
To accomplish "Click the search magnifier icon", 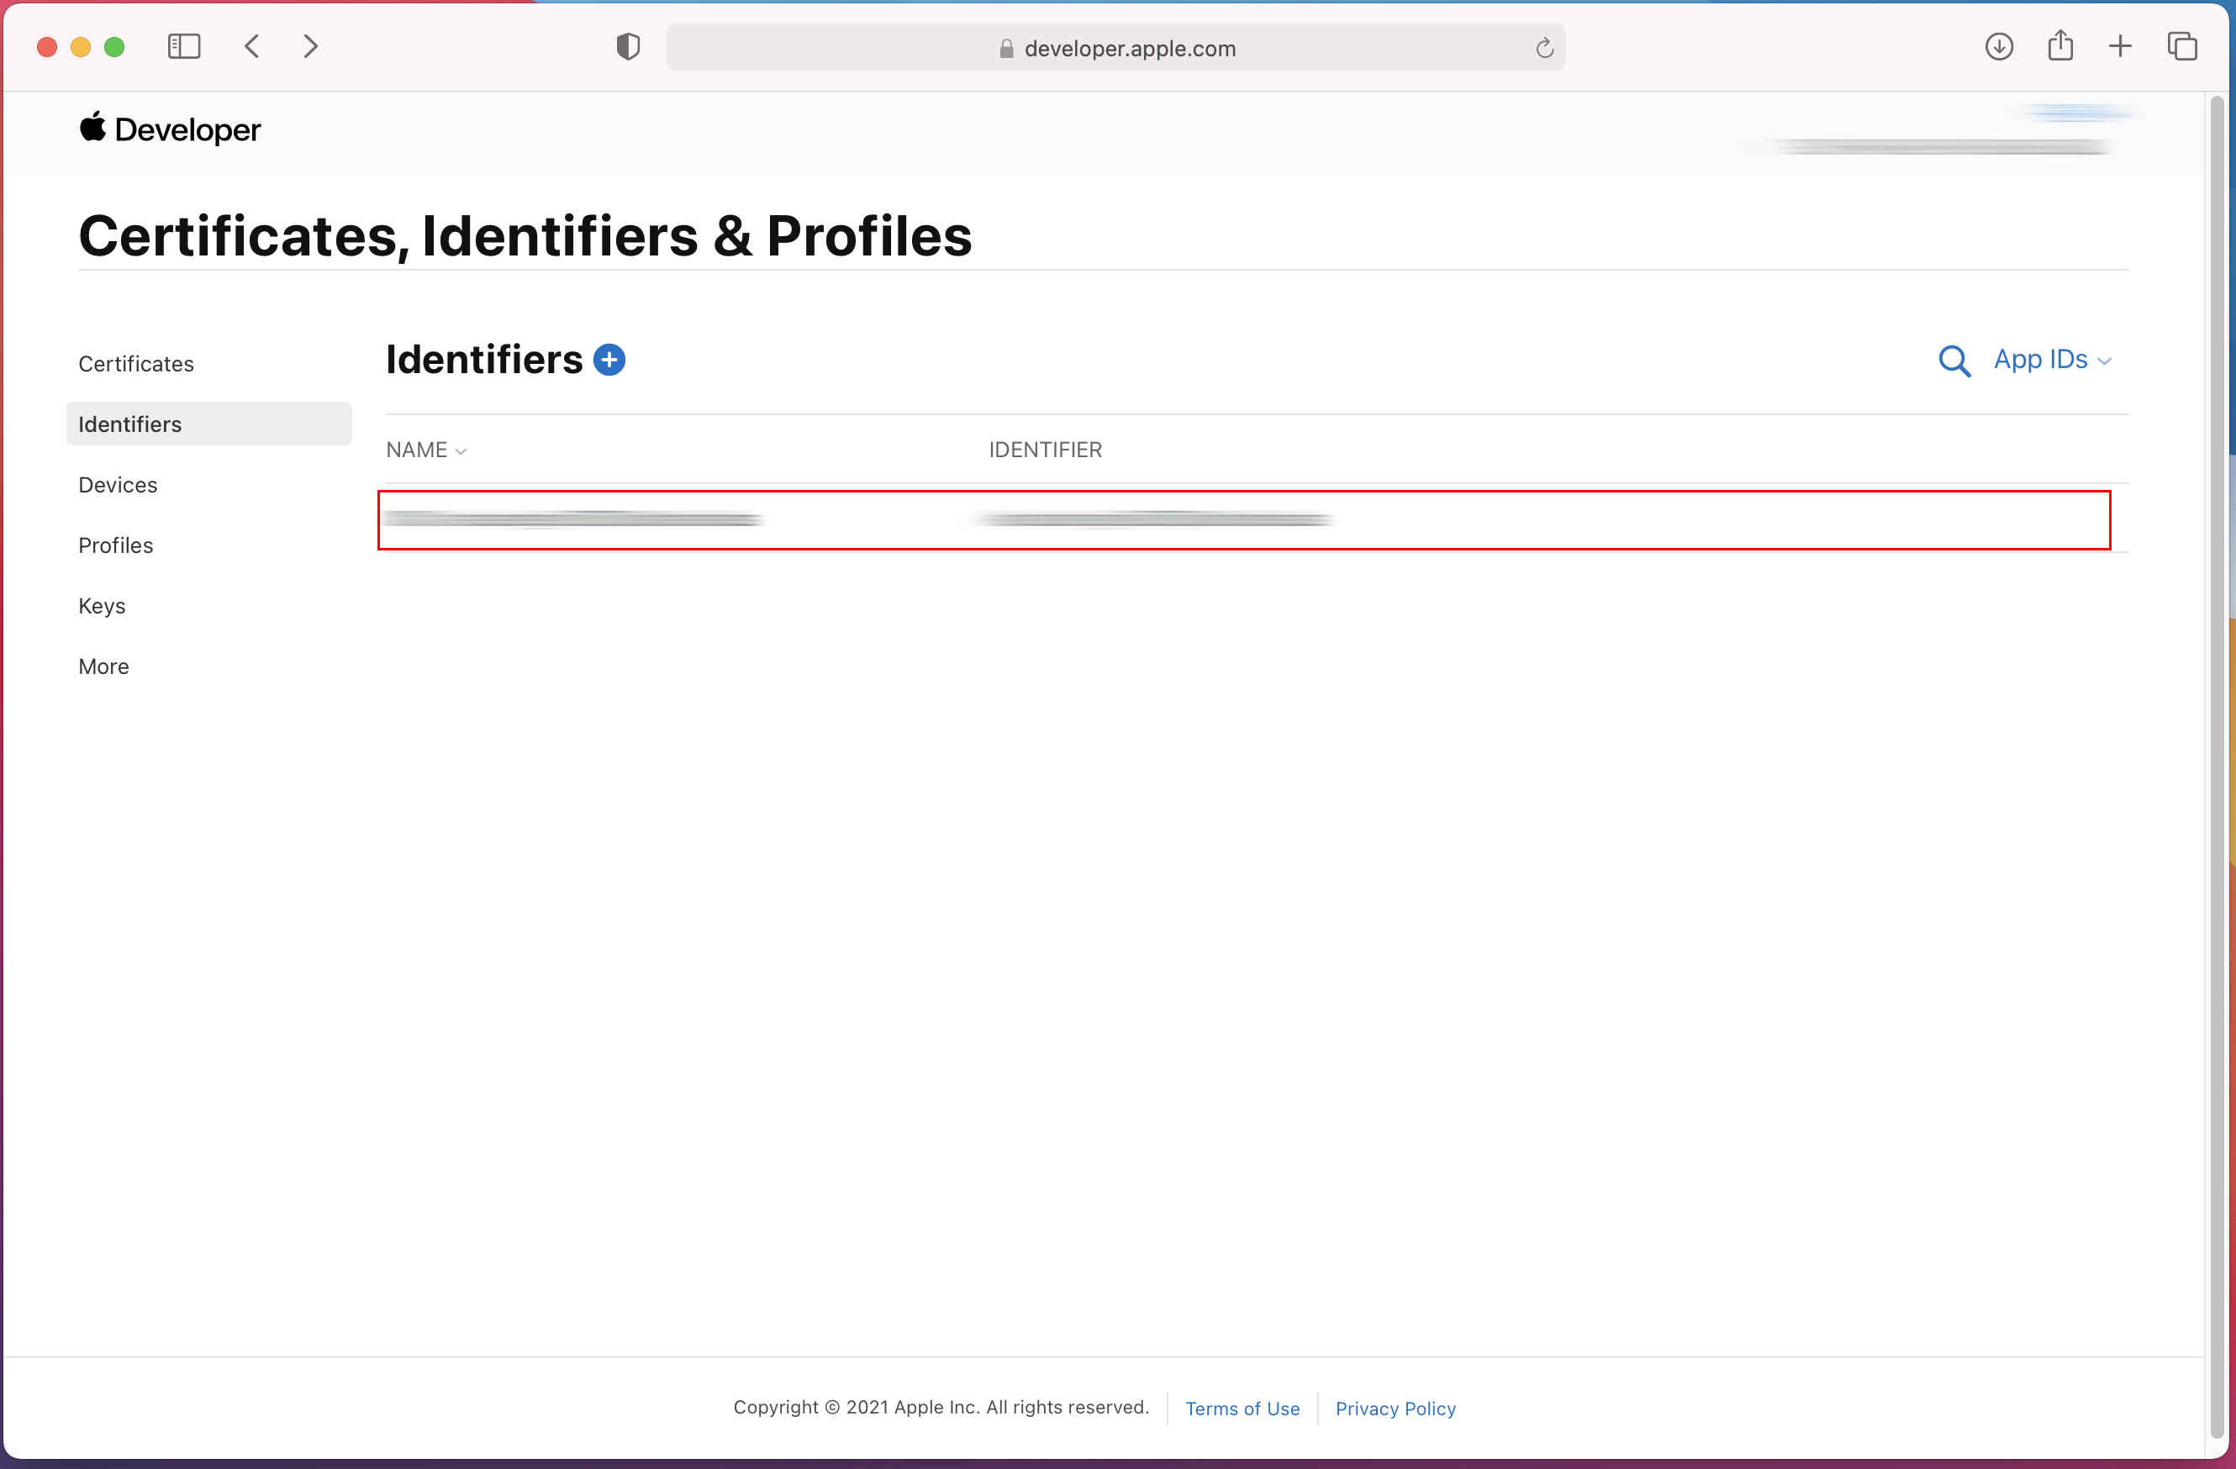I will (1954, 361).
